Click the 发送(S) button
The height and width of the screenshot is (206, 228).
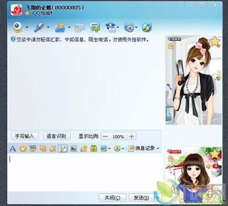tap(141, 198)
